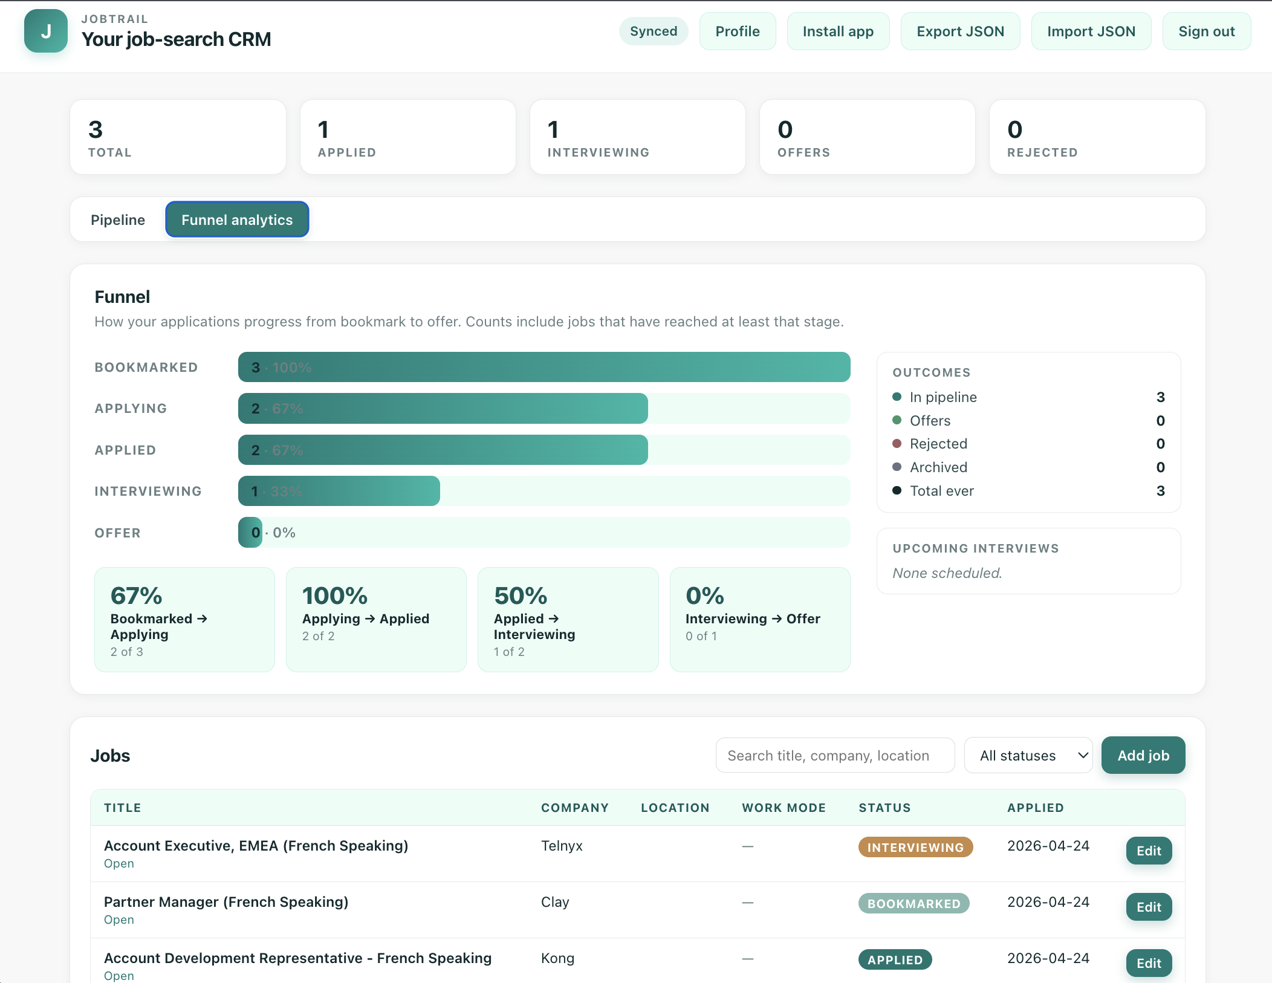
Task: Click the Archived gray dot
Action: (897, 467)
